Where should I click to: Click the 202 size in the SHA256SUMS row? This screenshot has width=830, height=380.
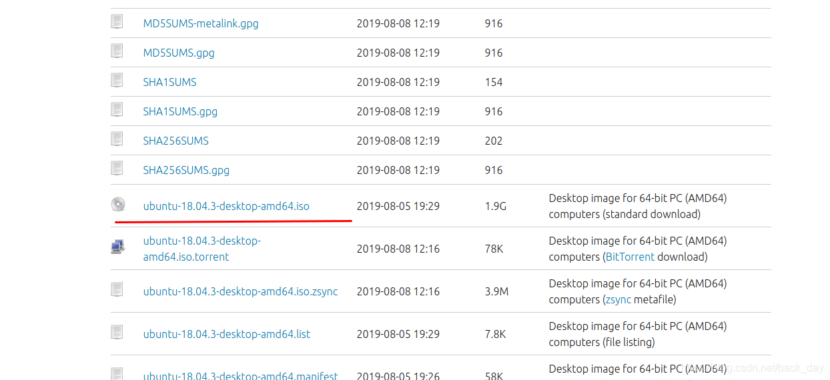tap(494, 141)
